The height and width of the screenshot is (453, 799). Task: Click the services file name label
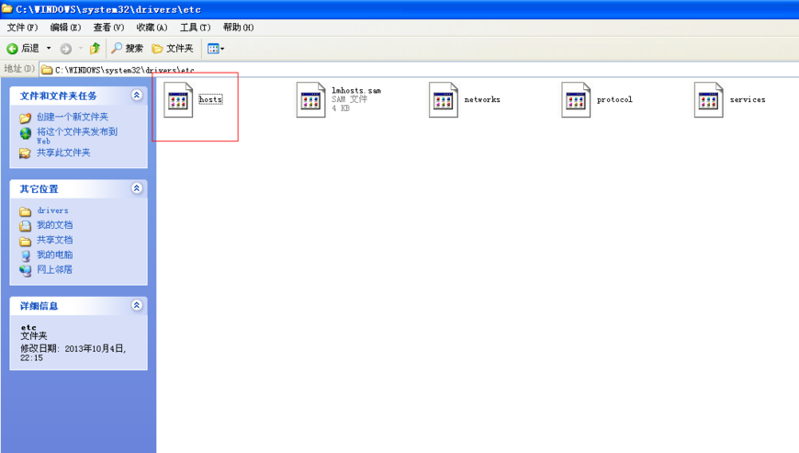pos(748,99)
